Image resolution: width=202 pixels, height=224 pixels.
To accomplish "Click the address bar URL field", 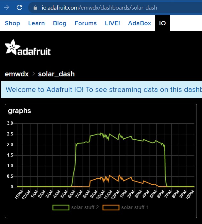I will [x=115, y=8].
